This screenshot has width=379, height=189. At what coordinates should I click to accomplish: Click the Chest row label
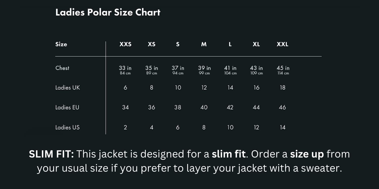point(62,68)
